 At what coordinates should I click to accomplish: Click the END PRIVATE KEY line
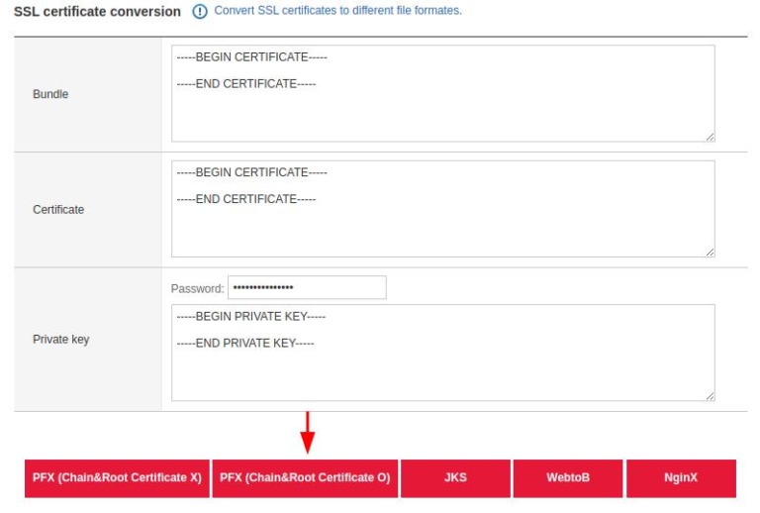click(244, 343)
